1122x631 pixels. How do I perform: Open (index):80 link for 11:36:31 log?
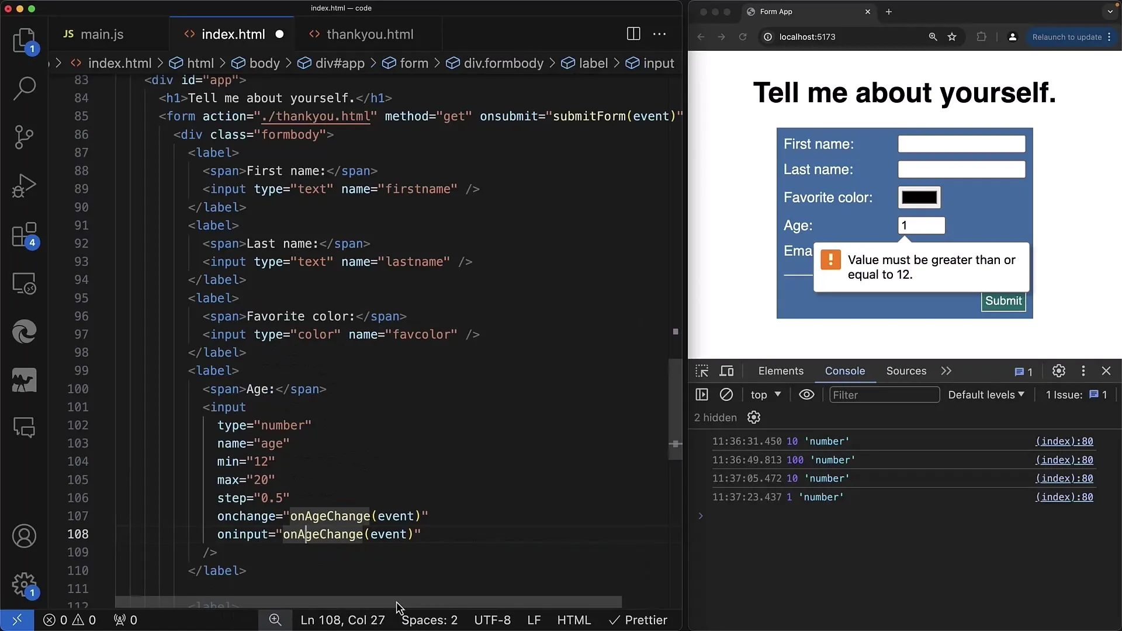coord(1064,442)
